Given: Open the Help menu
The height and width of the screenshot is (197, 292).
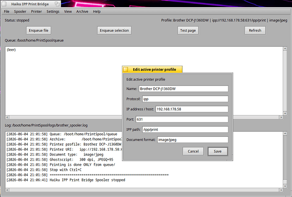Looking at the screenshot, I should pyautogui.click(x=96, y=11).
